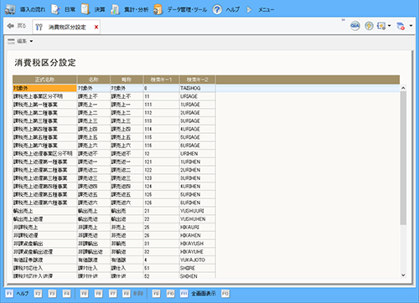The image size is (419, 303).
Task: Close the 消費税区分設定 tab with the red X
Action: click(x=96, y=27)
